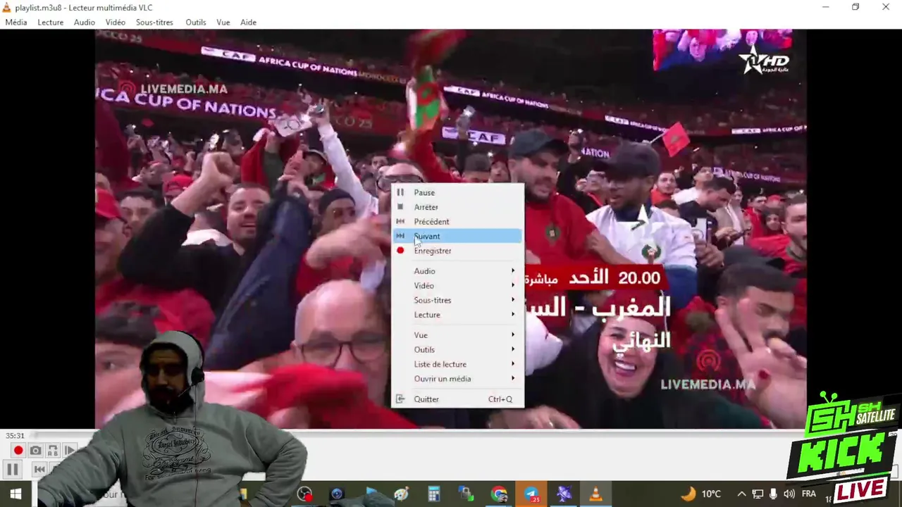Screen dimensions: 902x507
Task: Open the Lecture menu in menu bar
Action: 50,22
